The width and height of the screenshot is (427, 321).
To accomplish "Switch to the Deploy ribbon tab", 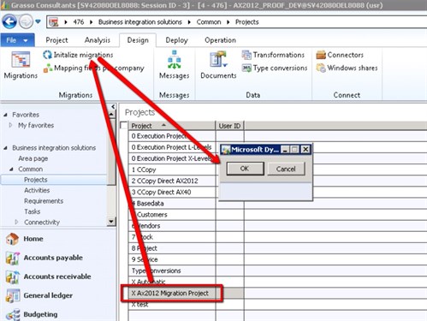I will (x=176, y=40).
